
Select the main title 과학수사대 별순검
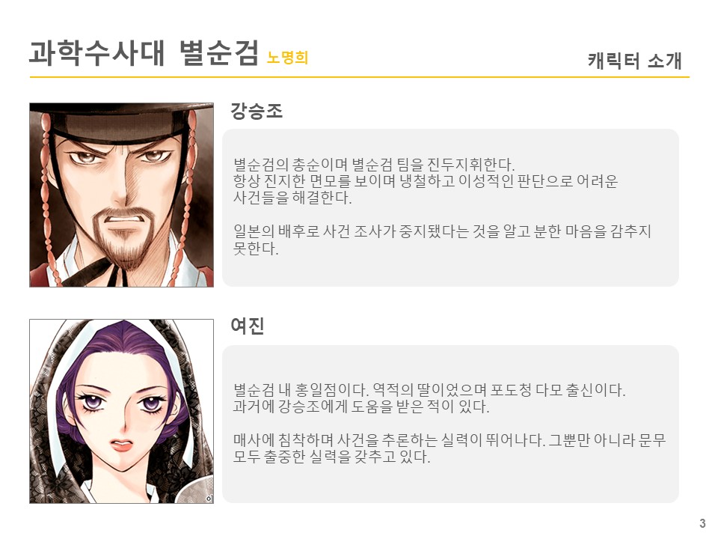point(144,53)
